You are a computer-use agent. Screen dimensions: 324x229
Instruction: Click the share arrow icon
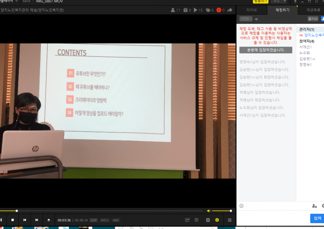[230, 10]
